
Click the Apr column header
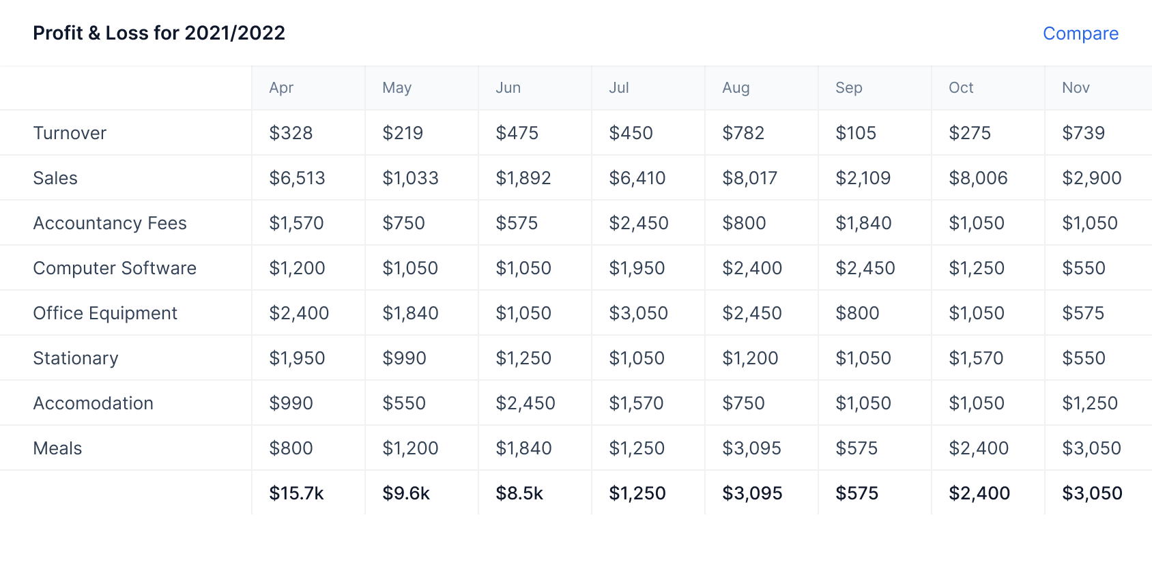tap(281, 87)
